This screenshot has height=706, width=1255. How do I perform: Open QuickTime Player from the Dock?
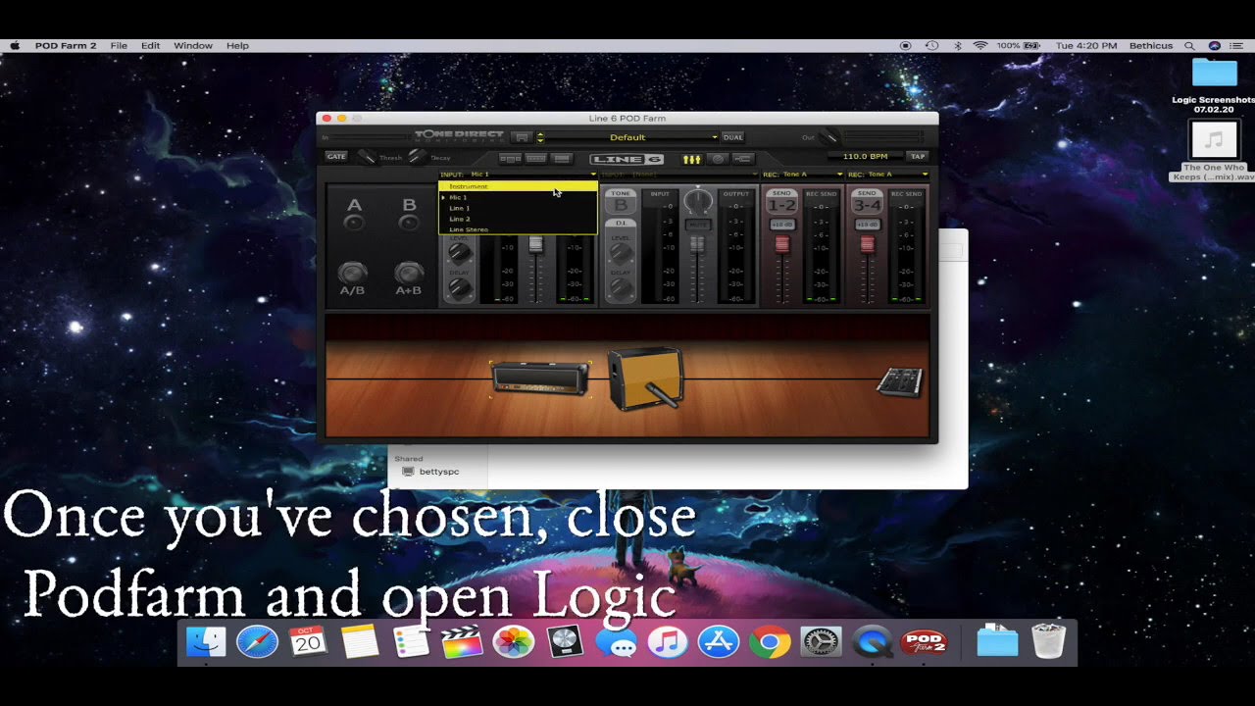coord(872,642)
